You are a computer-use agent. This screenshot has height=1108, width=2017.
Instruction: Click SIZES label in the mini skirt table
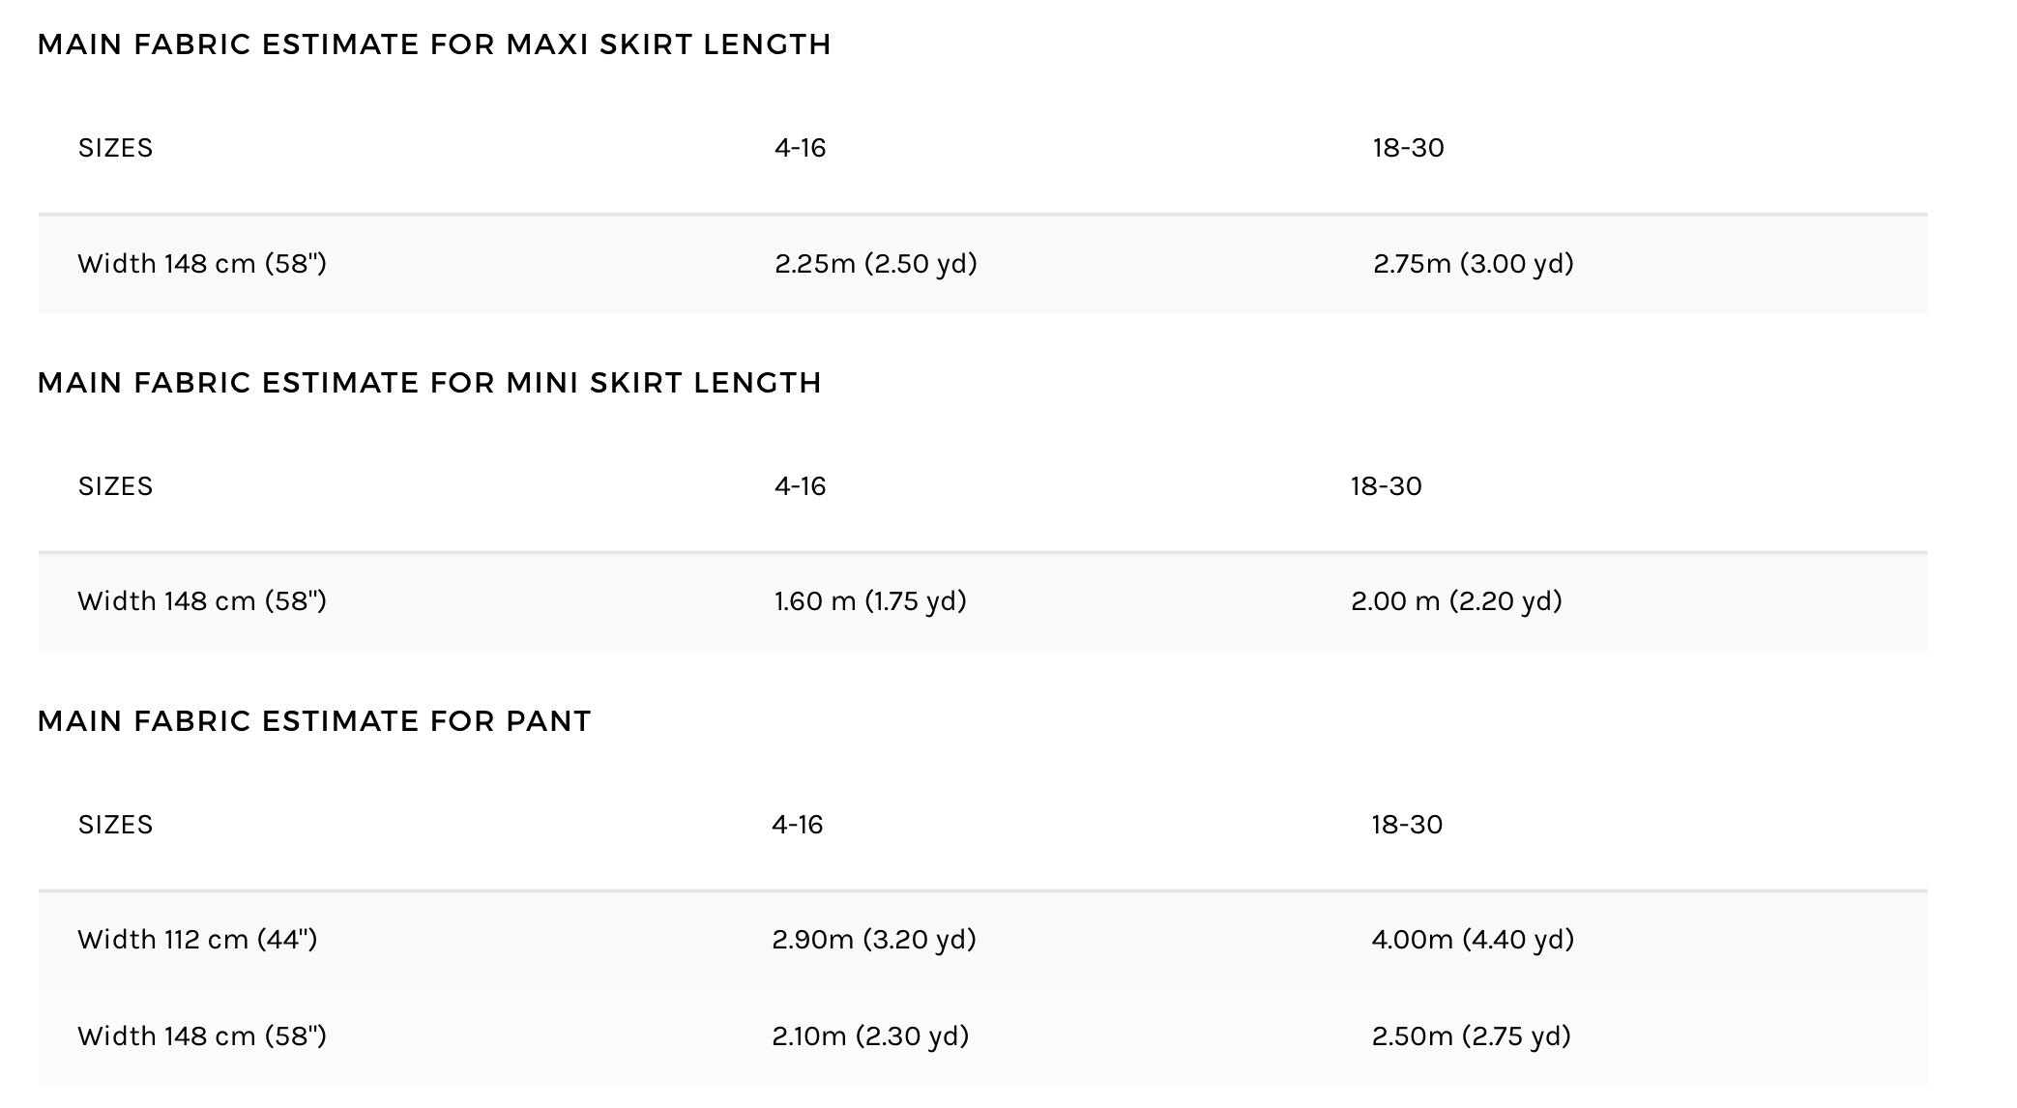pyautogui.click(x=115, y=485)
